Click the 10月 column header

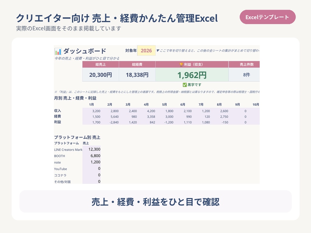click(x=256, y=104)
